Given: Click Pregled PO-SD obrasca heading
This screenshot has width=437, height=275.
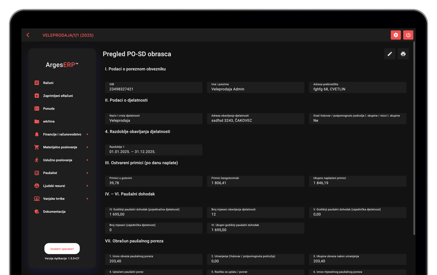Looking at the screenshot, I should [x=137, y=54].
